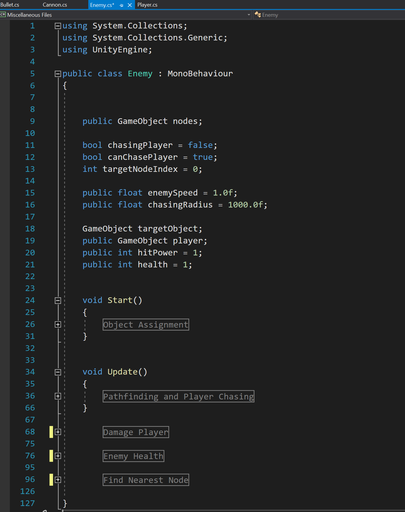Click the hitPower variable name
Screen dimensions: 405x512
pos(158,253)
